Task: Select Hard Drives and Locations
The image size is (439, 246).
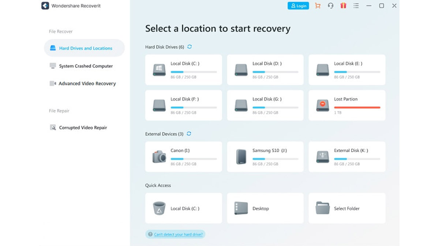Action: click(84, 48)
